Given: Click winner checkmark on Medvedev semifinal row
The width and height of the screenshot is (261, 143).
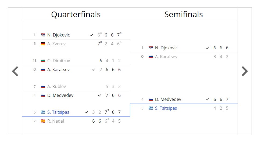Looking at the screenshot, I should [x=208, y=99].
